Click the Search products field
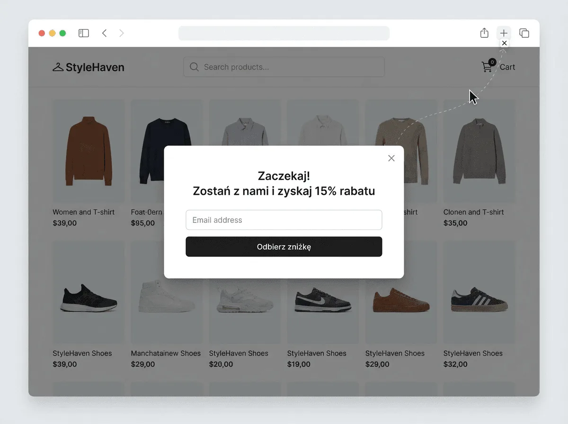This screenshot has width=568, height=424. 284,67
